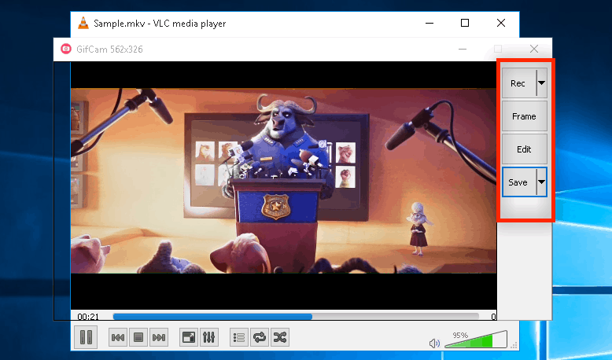Image resolution: width=612 pixels, height=360 pixels.
Task: Mute audio via speaker icon
Action: (433, 343)
